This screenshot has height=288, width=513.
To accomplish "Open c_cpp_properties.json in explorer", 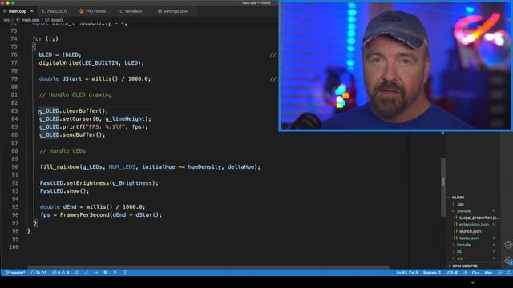I will [x=476, y=218].
